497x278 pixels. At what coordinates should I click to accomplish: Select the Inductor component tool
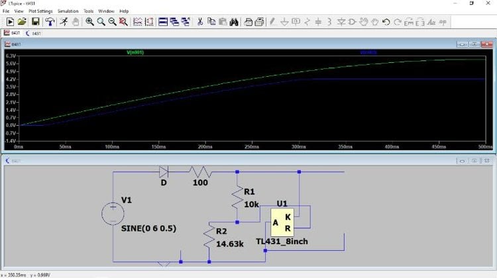[329, 22]
